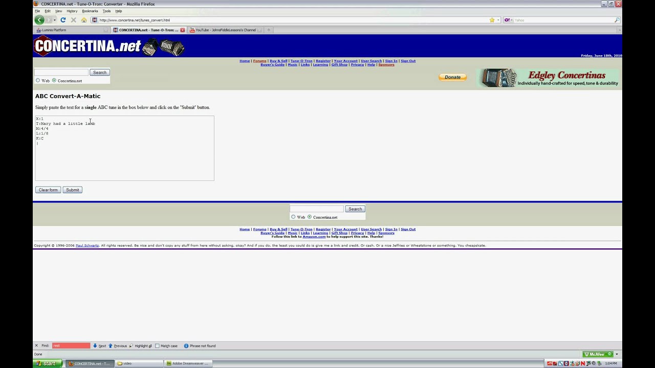Screen dimensions: 655x368
Task: Open the back/forward history dropdown arrow
Action: 55,20
